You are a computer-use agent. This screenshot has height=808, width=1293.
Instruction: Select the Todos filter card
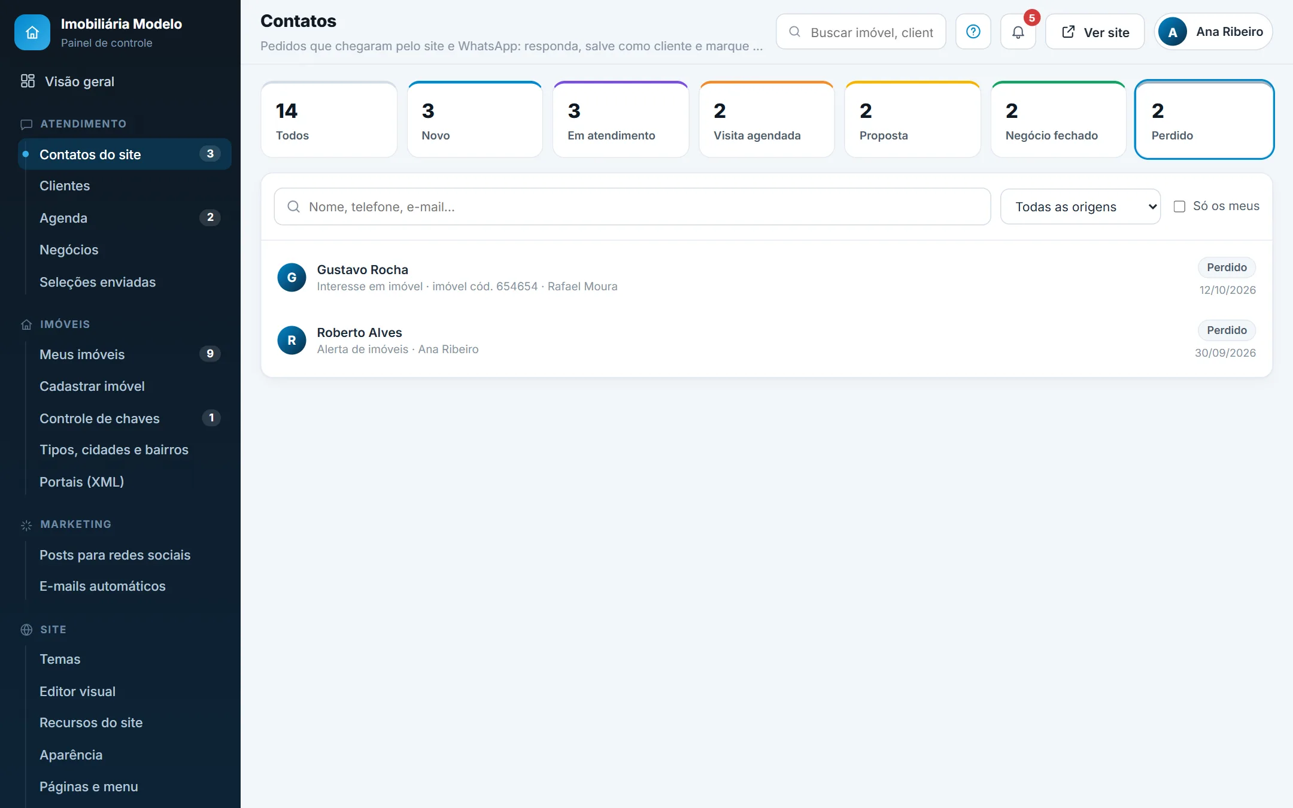click(329, 120)
